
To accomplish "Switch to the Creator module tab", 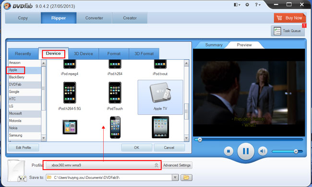I will point(130,18).
